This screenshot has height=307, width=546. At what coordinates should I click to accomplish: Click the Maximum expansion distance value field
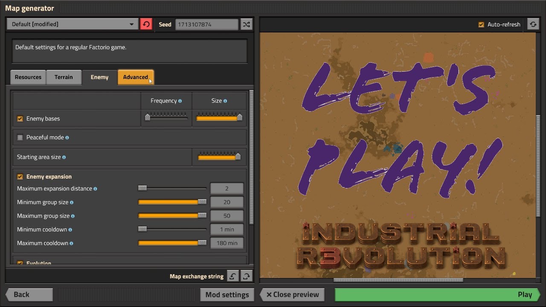pyautogui.click(x=227, y=188)
